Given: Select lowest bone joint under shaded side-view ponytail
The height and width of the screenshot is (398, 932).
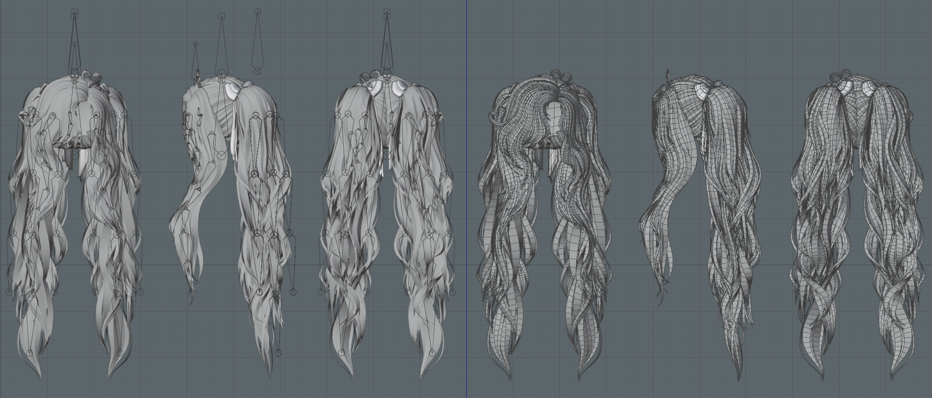Looking at the screenshot, I should click(278, 352).
